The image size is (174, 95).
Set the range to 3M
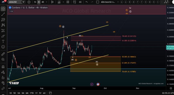pos(23,93)
